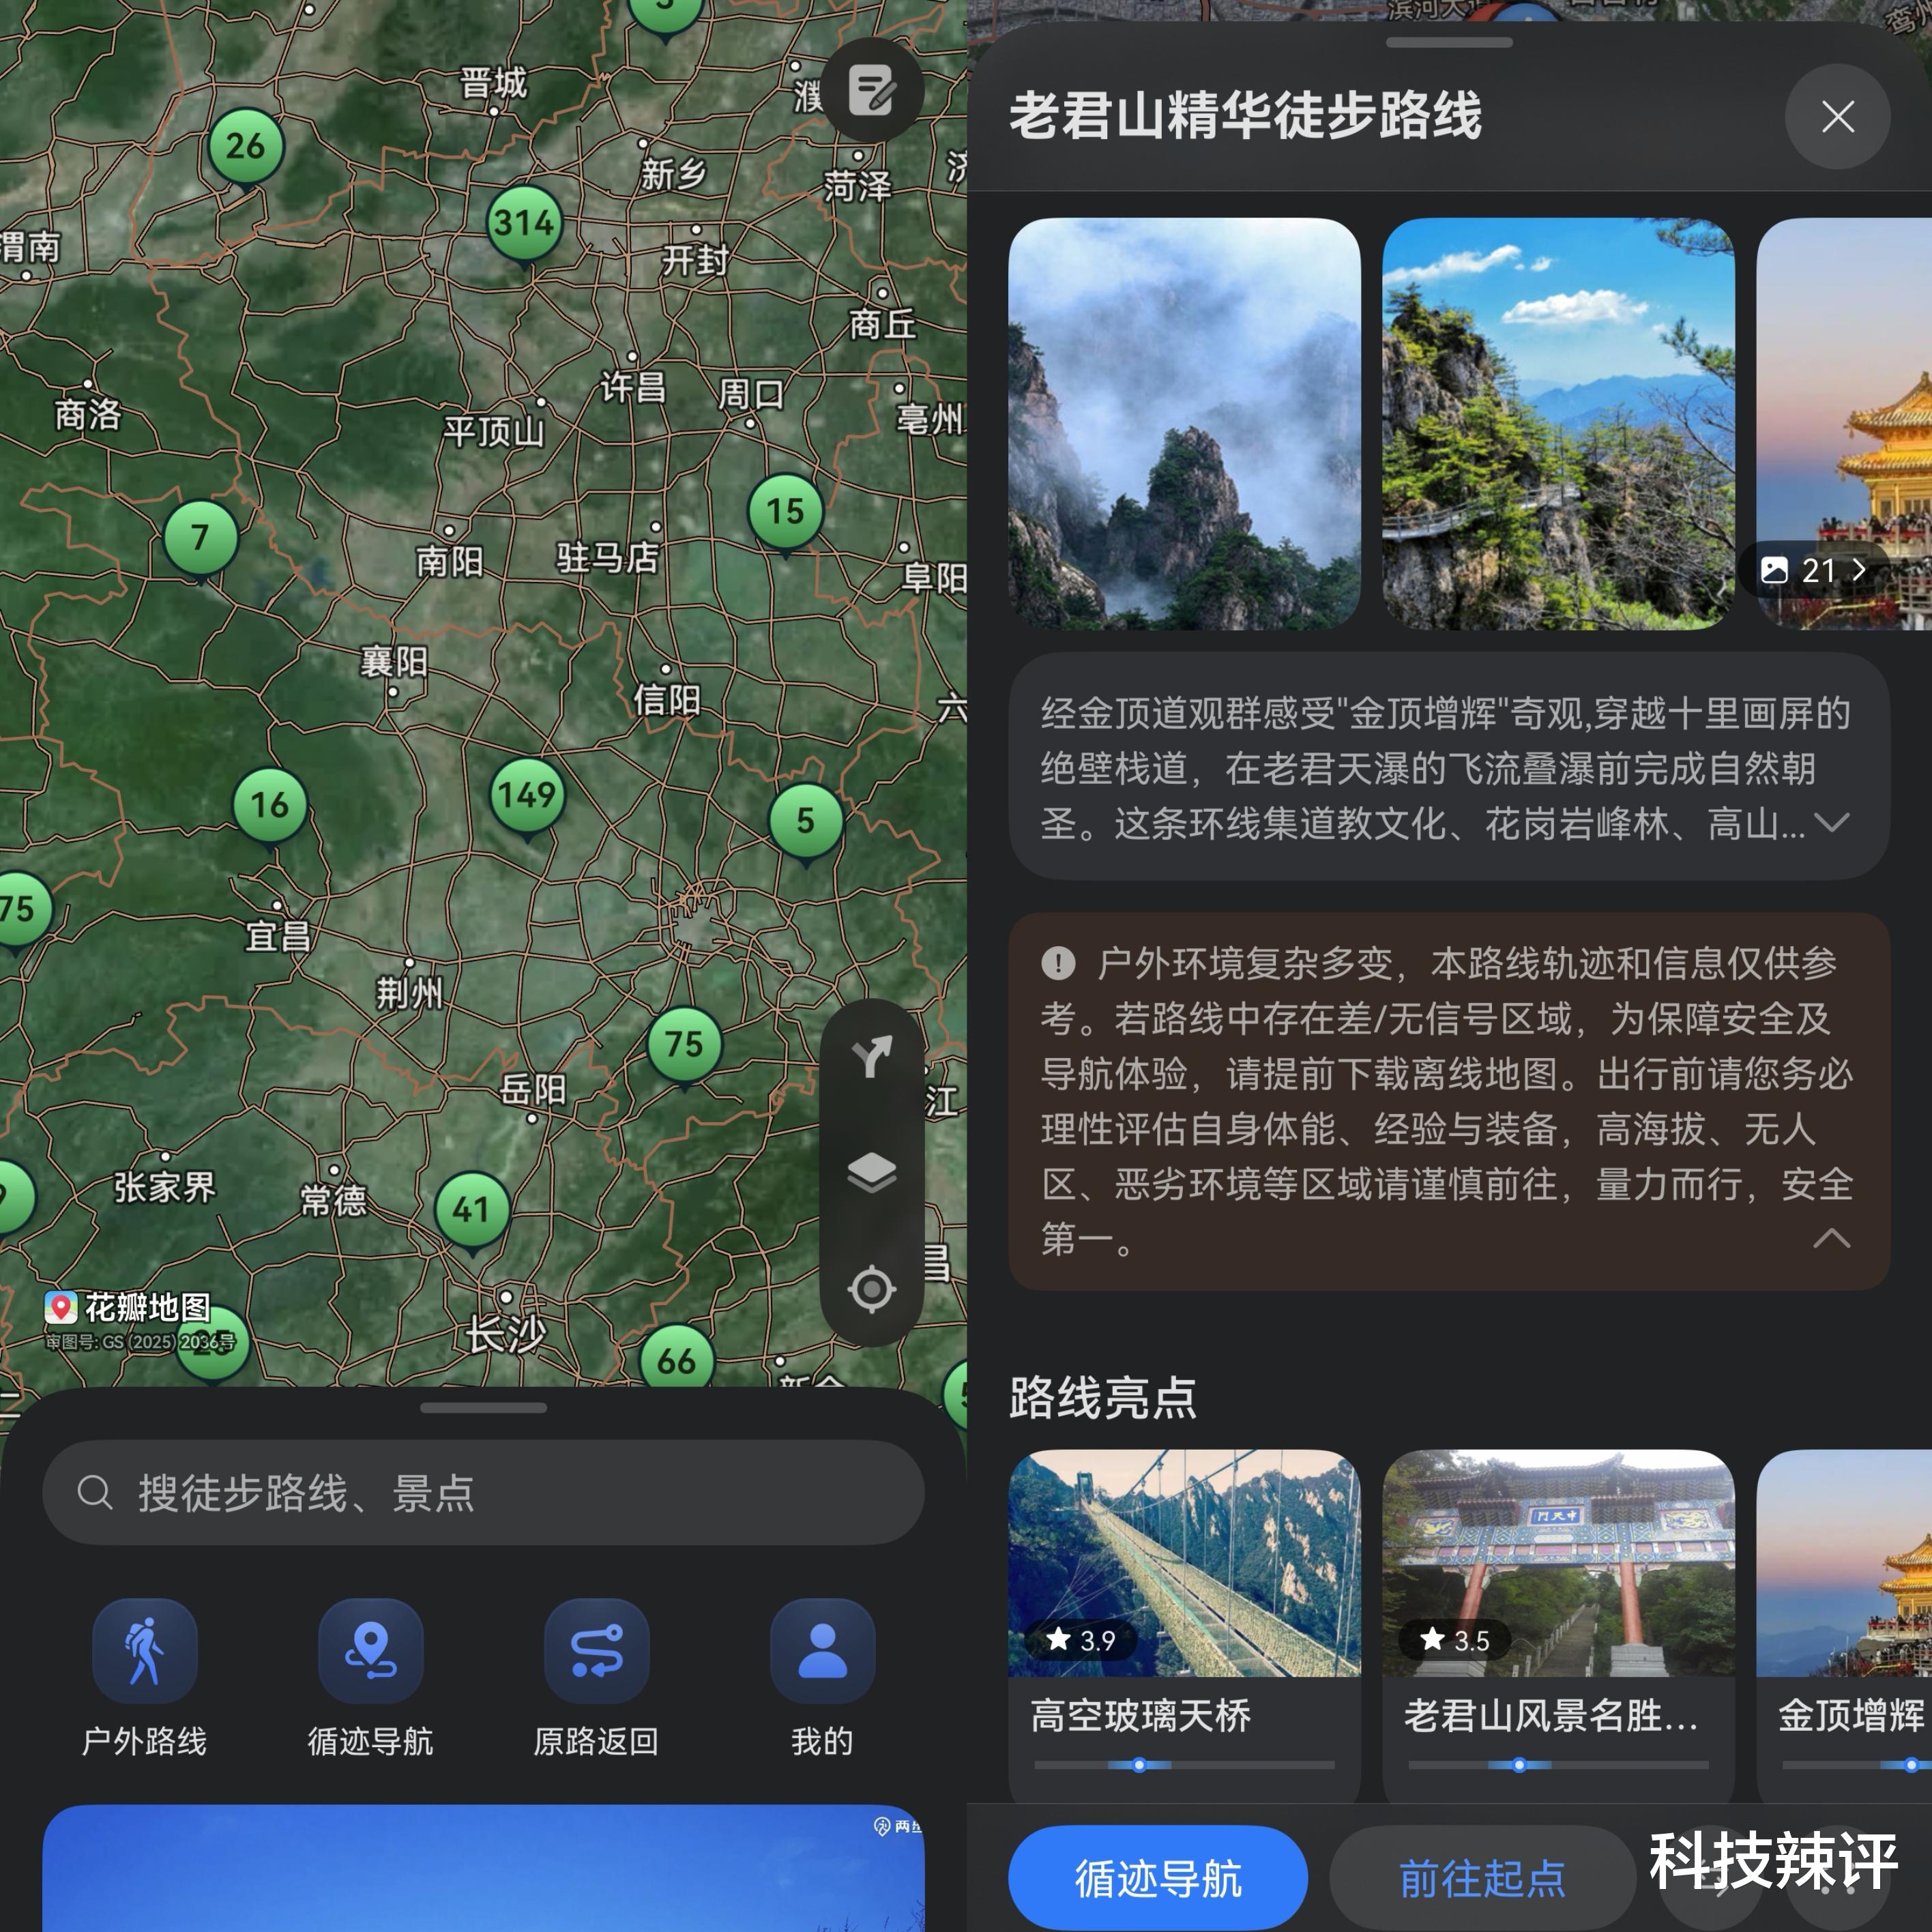Click the note edit icon on map

872,91
